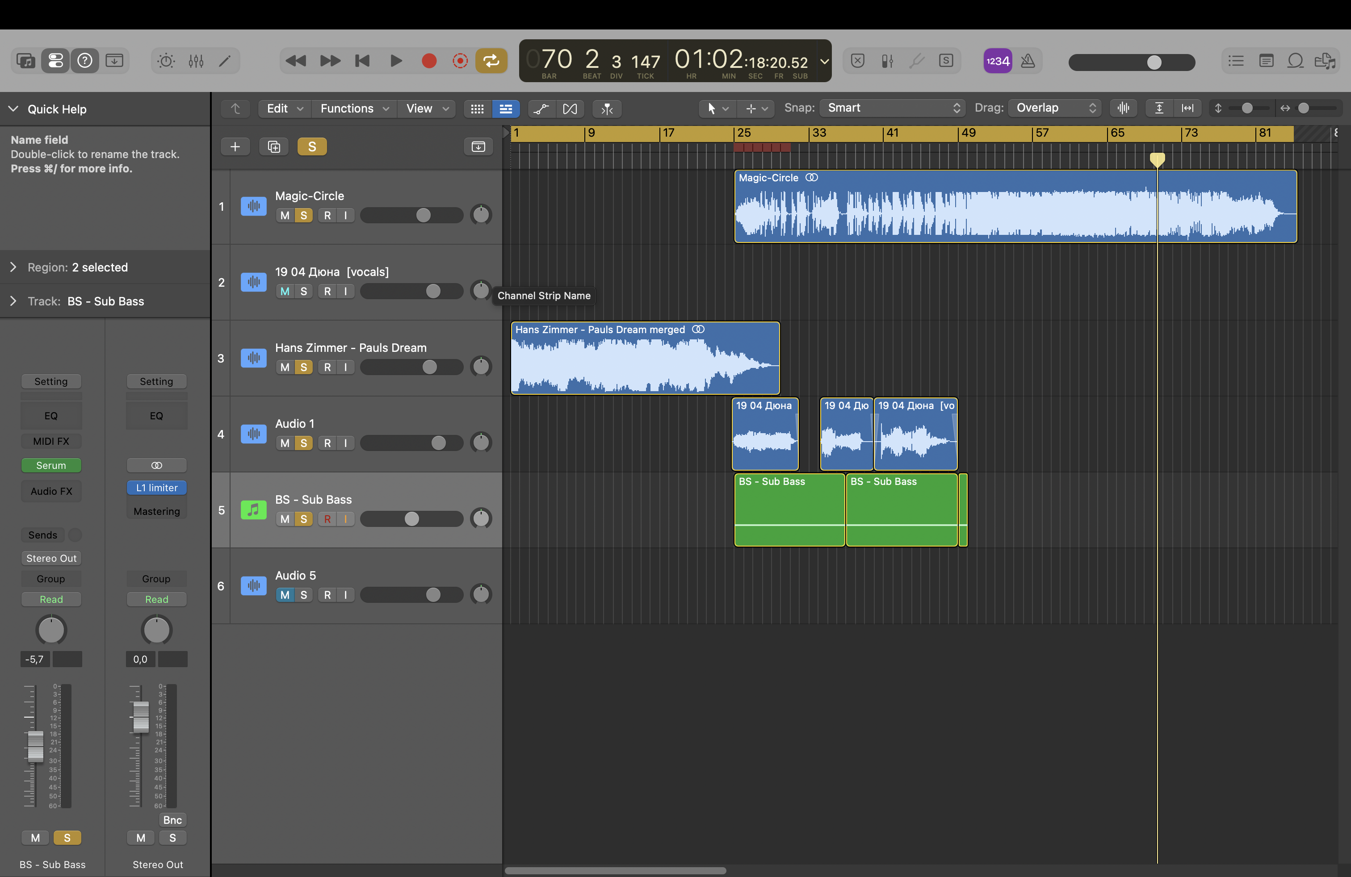Open the Drag Overlap dropdown
Image resolution: width=1351 pixels, height=877 pixels.
click(1055, 108)
